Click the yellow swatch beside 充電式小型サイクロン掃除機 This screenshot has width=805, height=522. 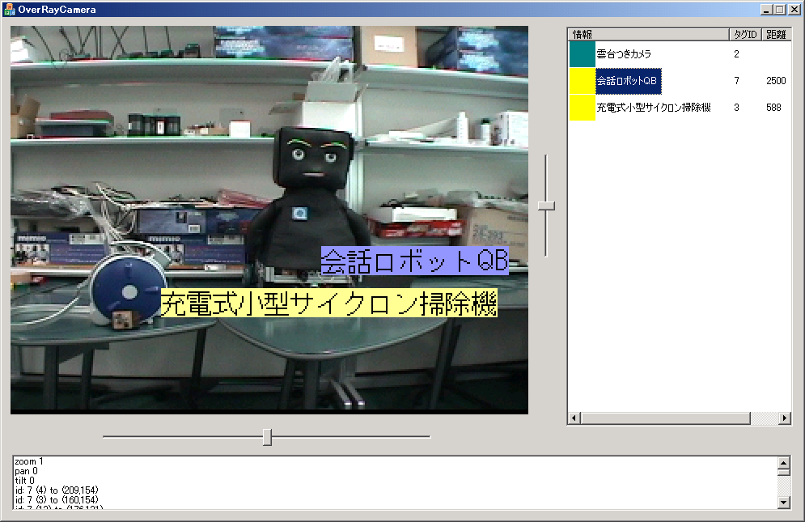(x=583, y=108)
